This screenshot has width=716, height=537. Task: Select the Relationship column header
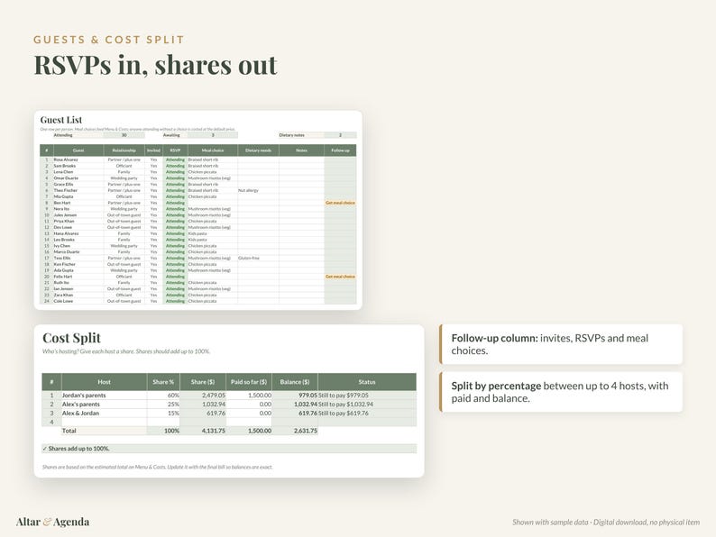pos(124,150)
